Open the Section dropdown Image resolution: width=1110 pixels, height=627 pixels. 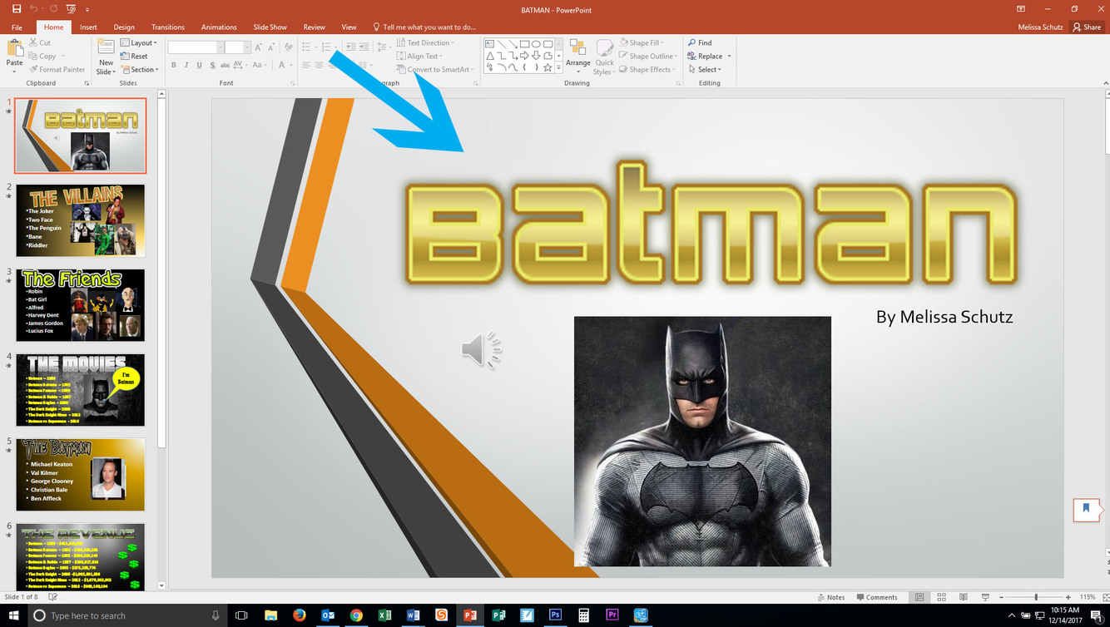point(139,69)
